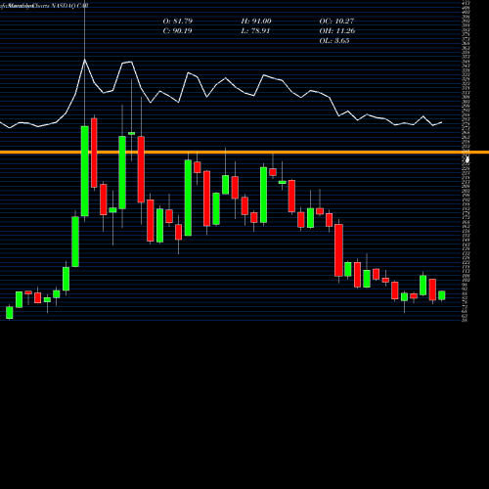This screenshot has height=489, width=489.
Task: Click the 'O: 81.79' open value
Action: pos(178,22)
